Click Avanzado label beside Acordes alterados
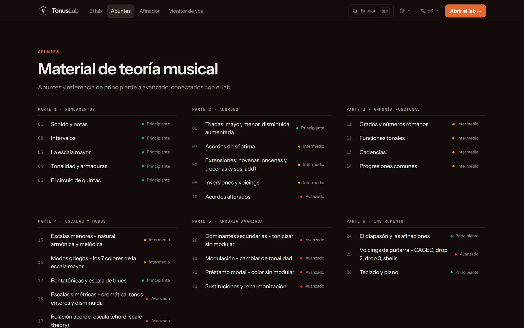The height and width of the screenshot is (328, 524). (x=315, y=196)
